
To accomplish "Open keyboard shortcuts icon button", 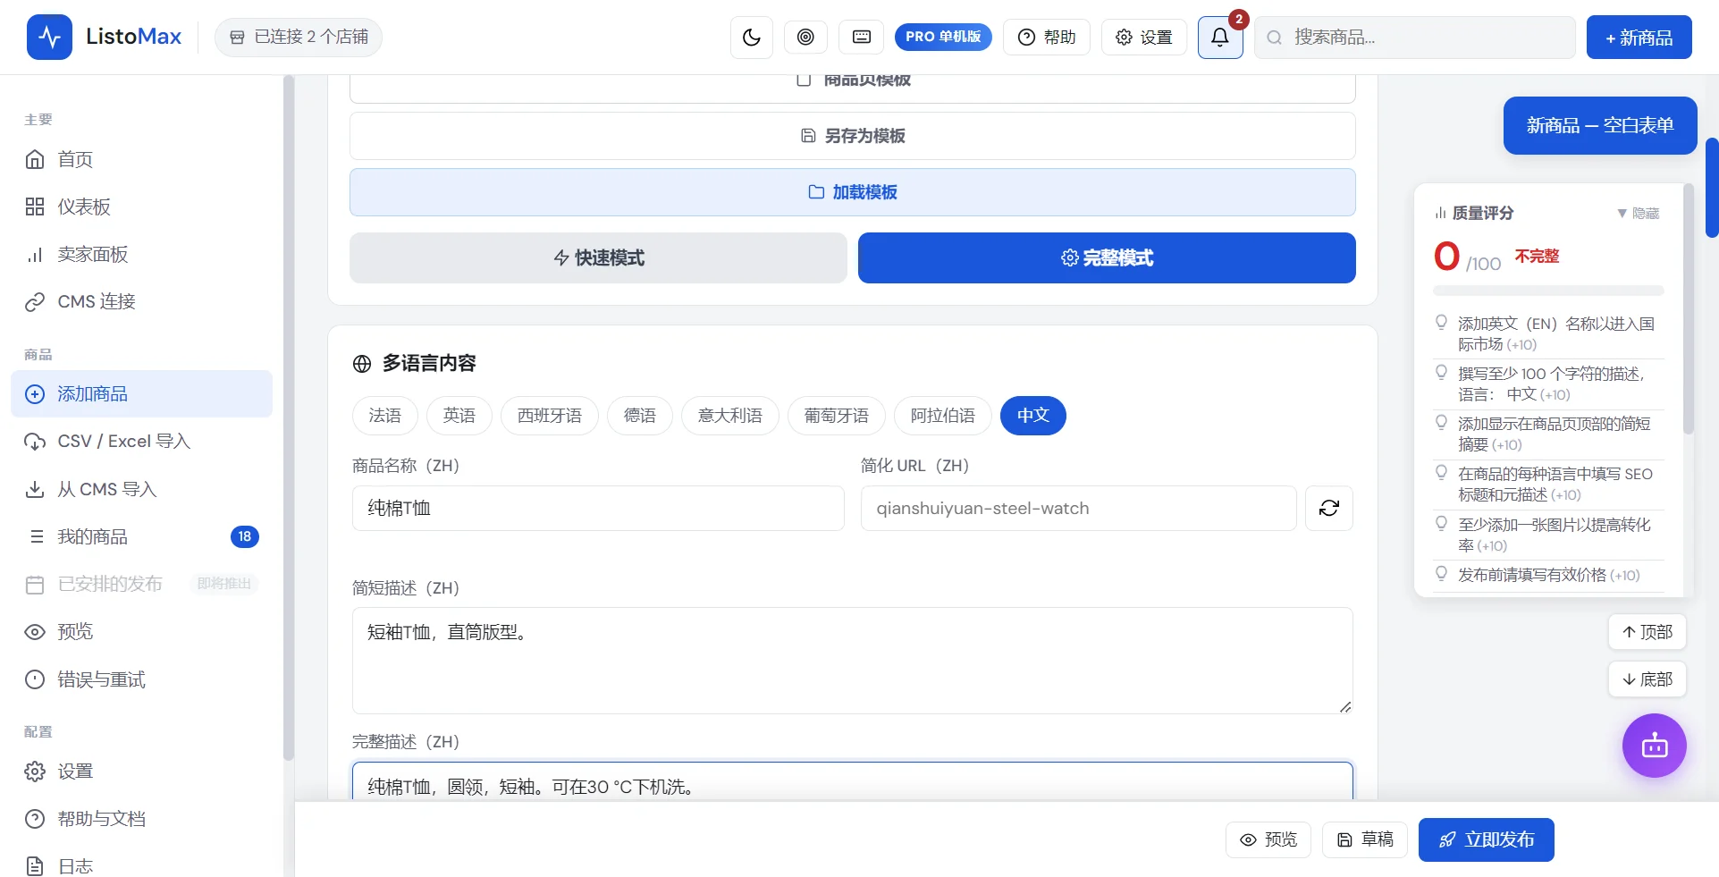I will [x=862, y=37].
